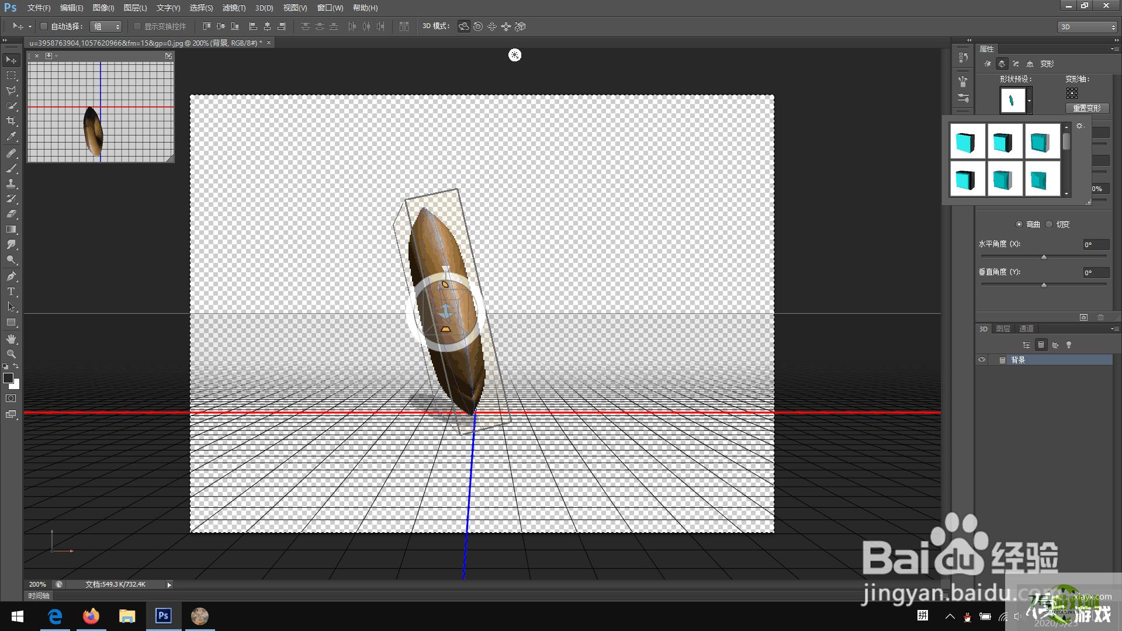Select the 弯曲 radio button
The height and width of the screenshot is (631, 1122).
1019,224
